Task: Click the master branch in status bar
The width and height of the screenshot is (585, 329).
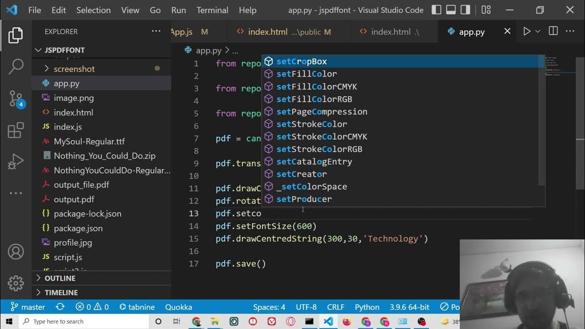Action: point(28,307)
